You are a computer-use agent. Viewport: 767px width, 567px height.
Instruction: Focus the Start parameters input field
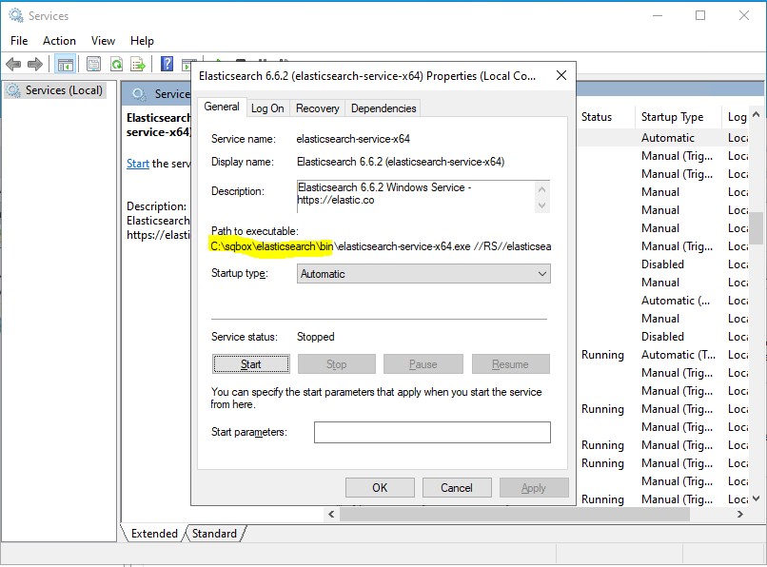pyautogui.click(x=432, y=433)
